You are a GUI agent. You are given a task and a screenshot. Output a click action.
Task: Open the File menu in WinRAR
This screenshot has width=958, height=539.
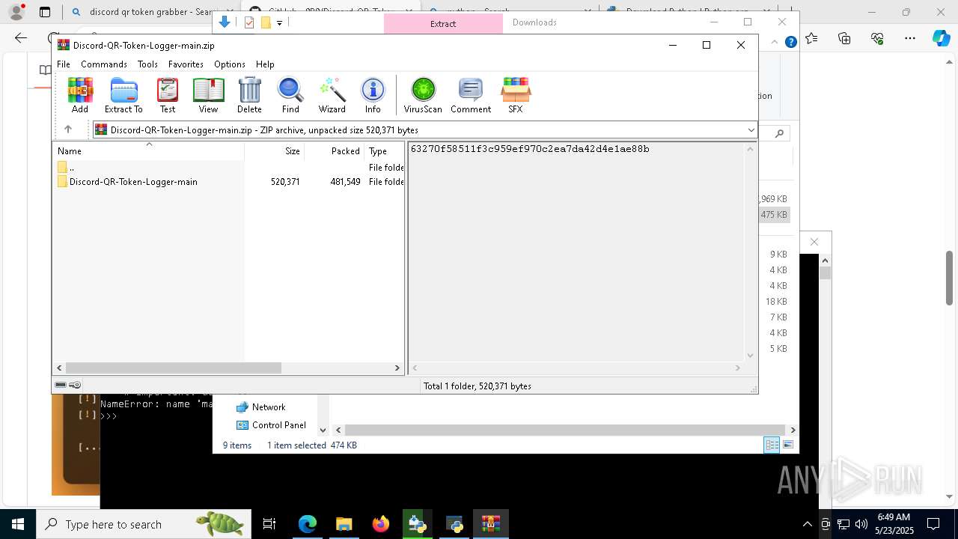(x=64, y=64)
